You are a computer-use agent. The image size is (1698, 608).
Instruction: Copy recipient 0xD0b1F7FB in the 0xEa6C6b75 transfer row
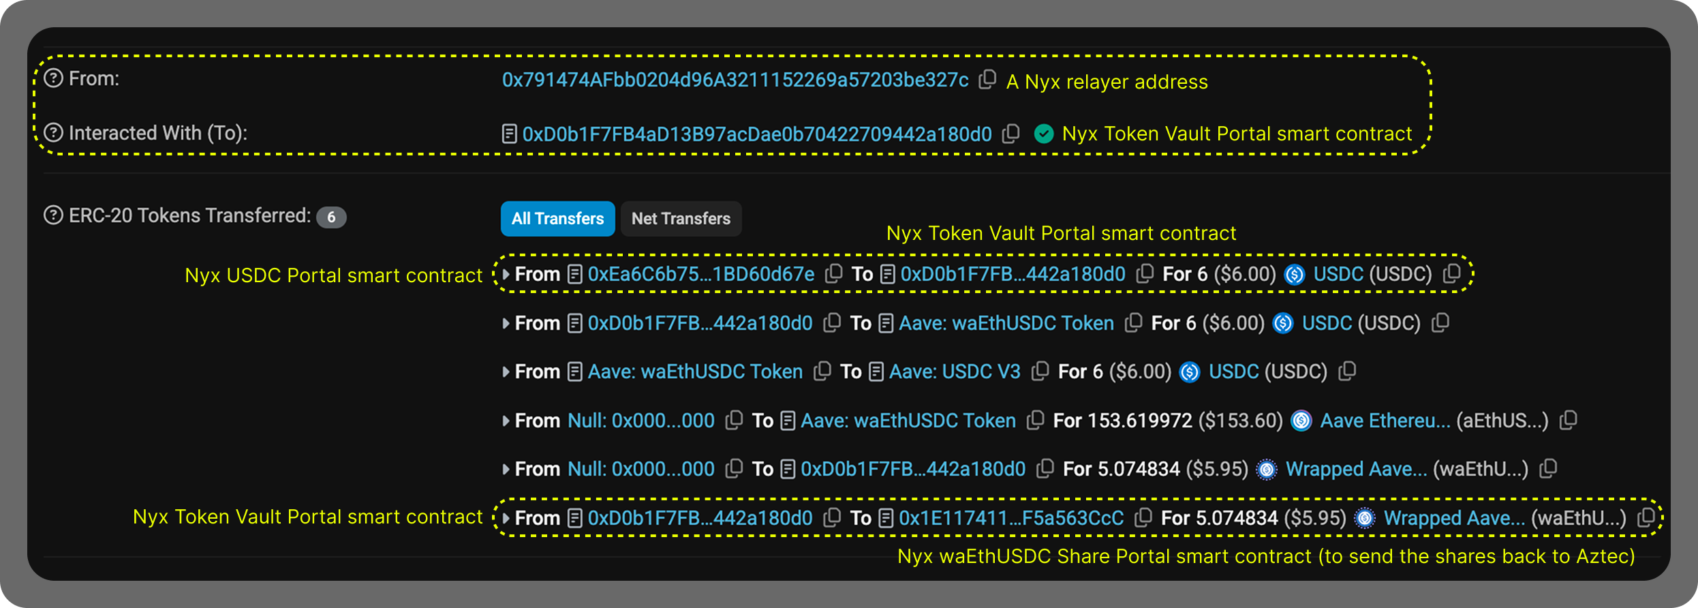click(x=1145, y=274)
